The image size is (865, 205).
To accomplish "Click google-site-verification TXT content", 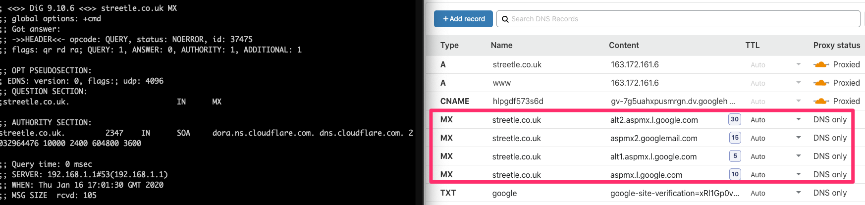I will click(x=675, y=193).
